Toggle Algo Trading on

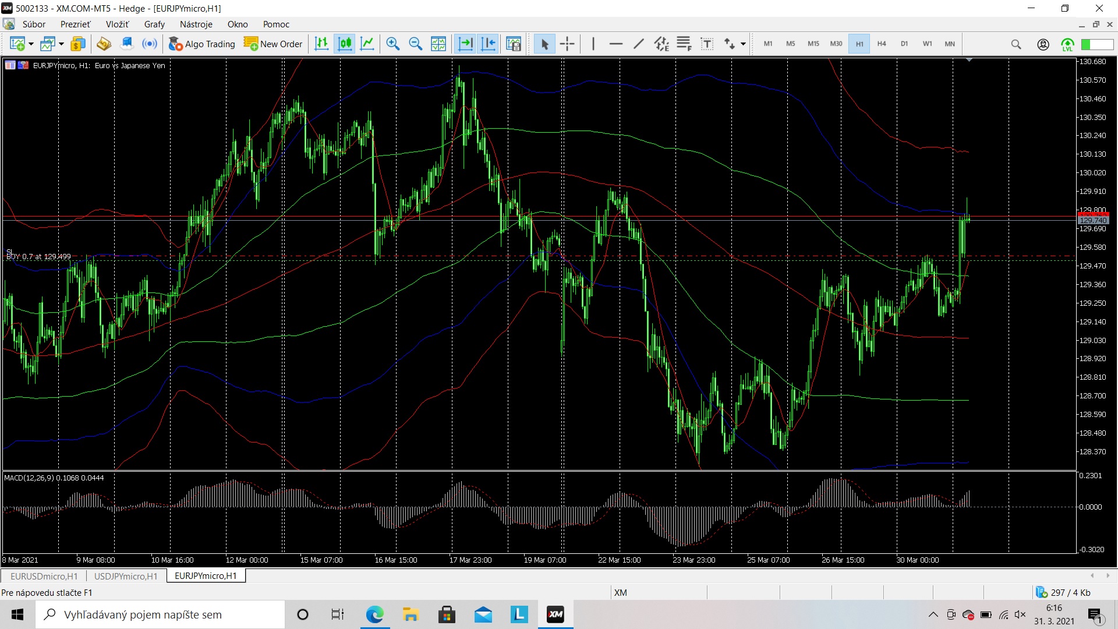(x=201, y=44)
